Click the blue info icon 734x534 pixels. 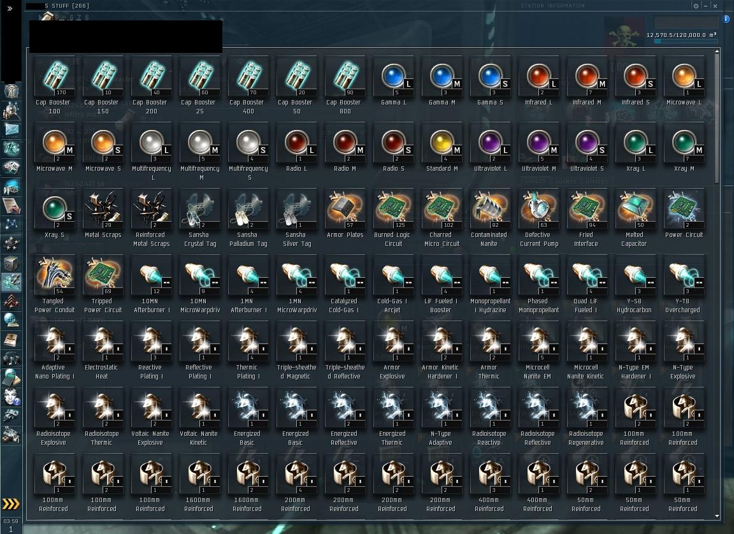[726, 19]
